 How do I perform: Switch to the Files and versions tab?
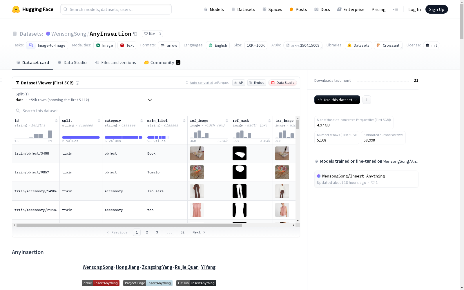(x=115, y=63)
